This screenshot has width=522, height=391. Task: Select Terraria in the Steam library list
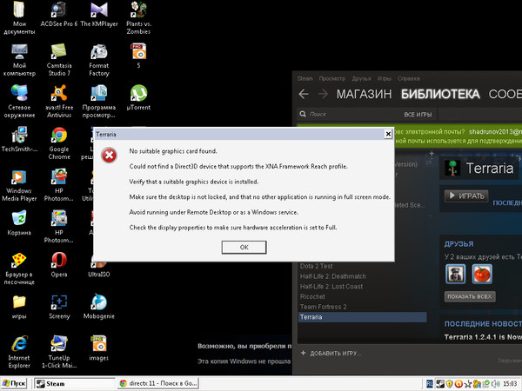362,317
